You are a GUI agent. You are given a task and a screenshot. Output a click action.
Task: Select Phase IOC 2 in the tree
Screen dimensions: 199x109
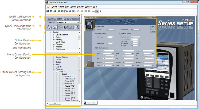click(x=69, y=84)
